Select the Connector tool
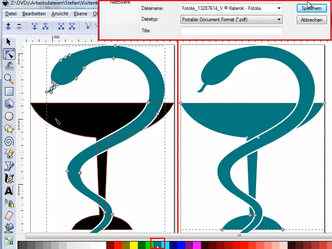The height and width of the screenshot is (249, 332). [x=9, y=241]
